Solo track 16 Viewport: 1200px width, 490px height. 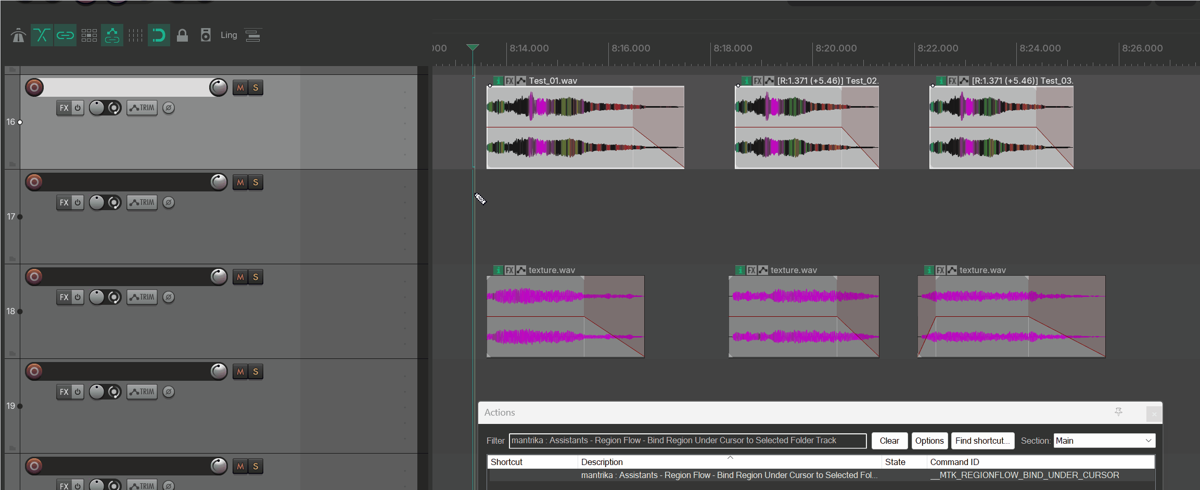[x=256, y=88]
